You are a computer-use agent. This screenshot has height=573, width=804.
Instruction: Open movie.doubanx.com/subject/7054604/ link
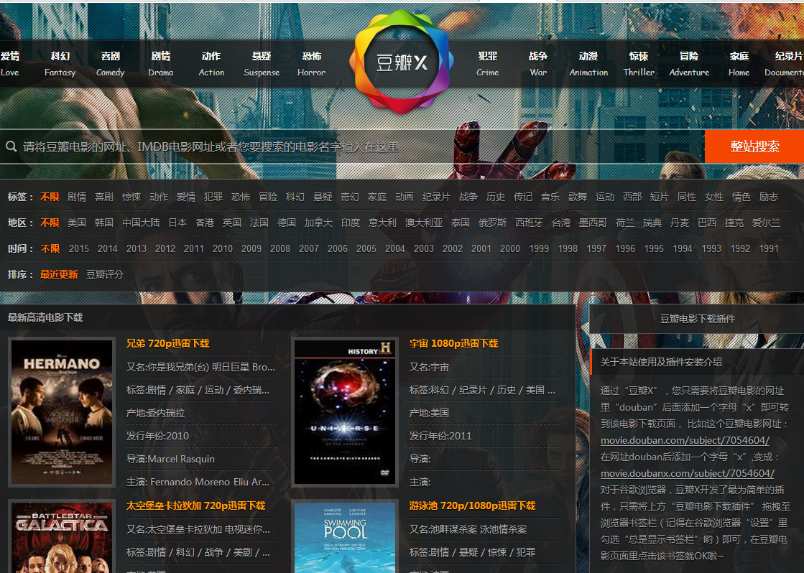(x=688, y=473)
